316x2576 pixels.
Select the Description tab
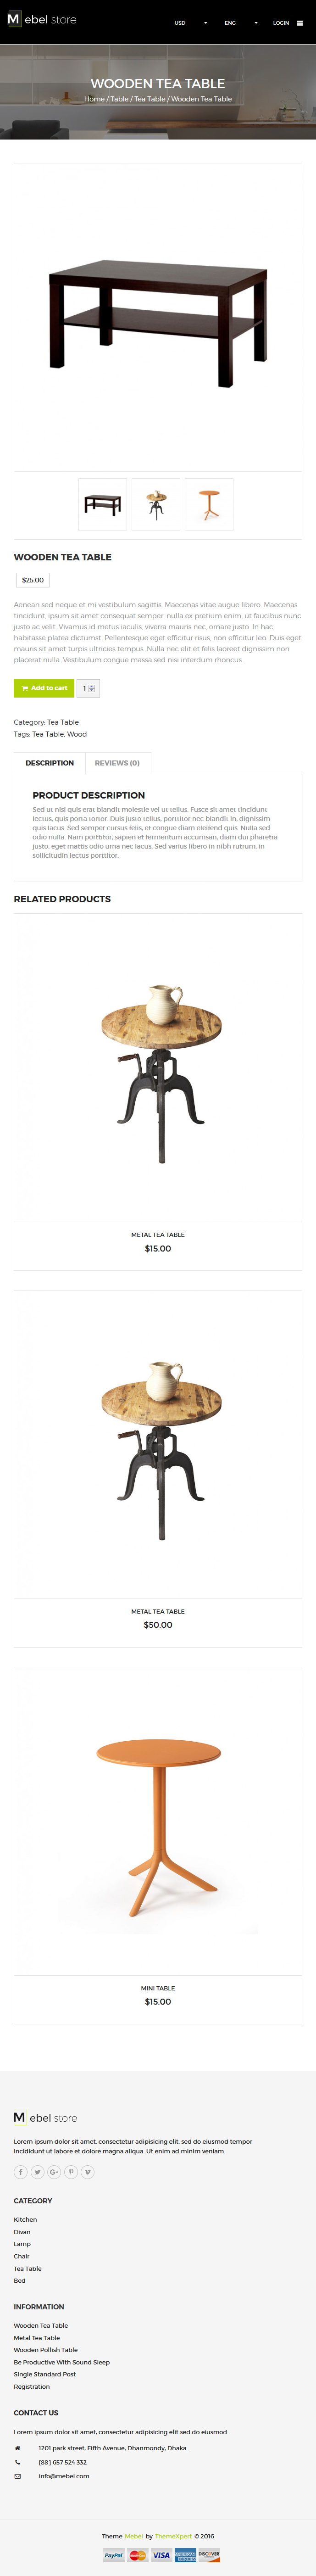[50, 763]
